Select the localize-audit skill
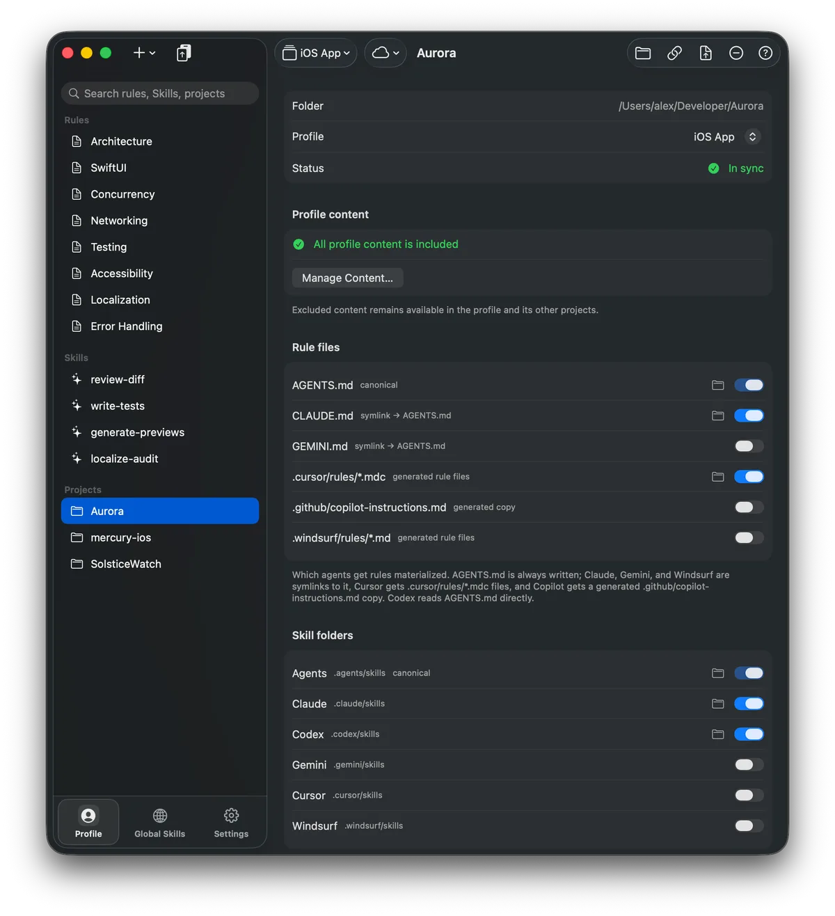 (160, 459)
